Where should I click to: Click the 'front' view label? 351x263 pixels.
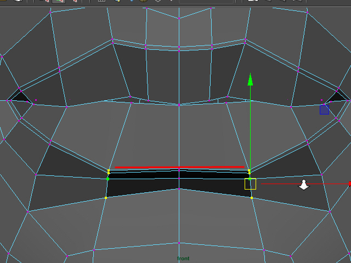pyautogui.click(x=183, y=259)
